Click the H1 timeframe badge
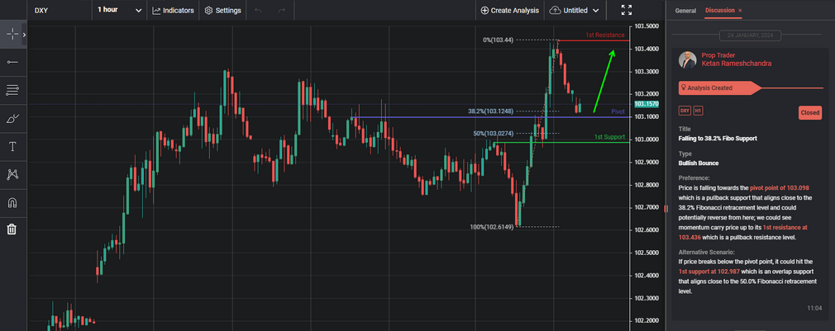 point(698,111)
